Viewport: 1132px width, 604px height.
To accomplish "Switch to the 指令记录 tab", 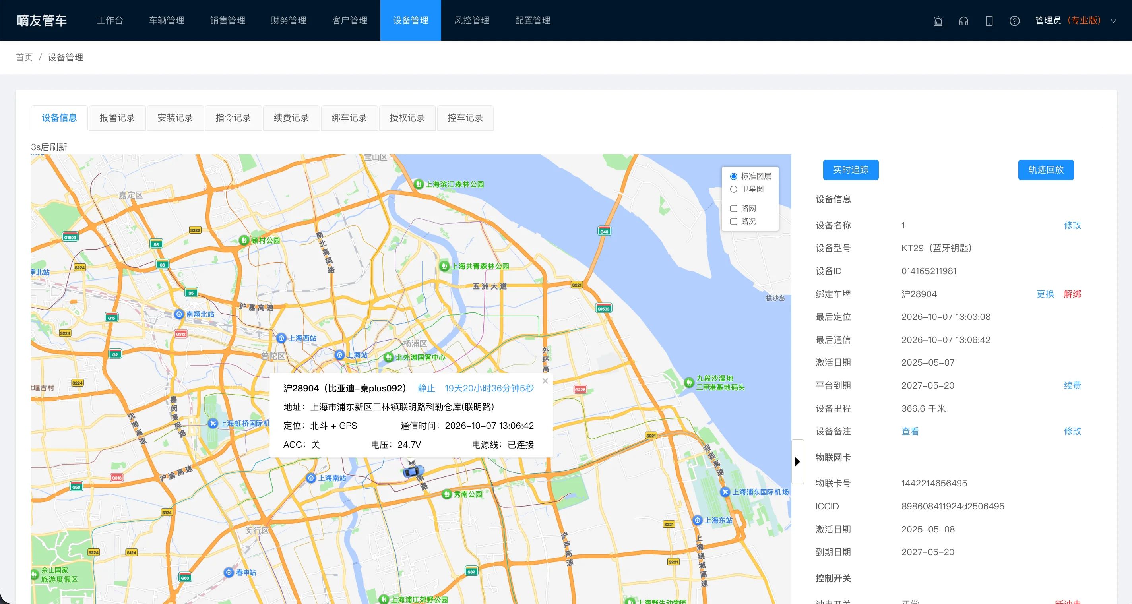I will [x=233, y=118].
